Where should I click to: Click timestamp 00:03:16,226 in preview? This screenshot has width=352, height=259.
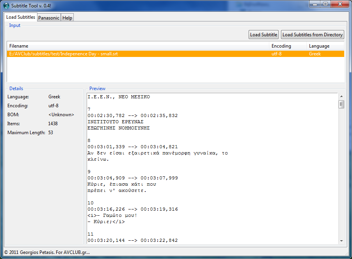pos(106,209)
